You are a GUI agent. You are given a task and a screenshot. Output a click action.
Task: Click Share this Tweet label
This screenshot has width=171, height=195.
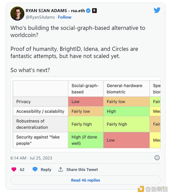point(82,170)
